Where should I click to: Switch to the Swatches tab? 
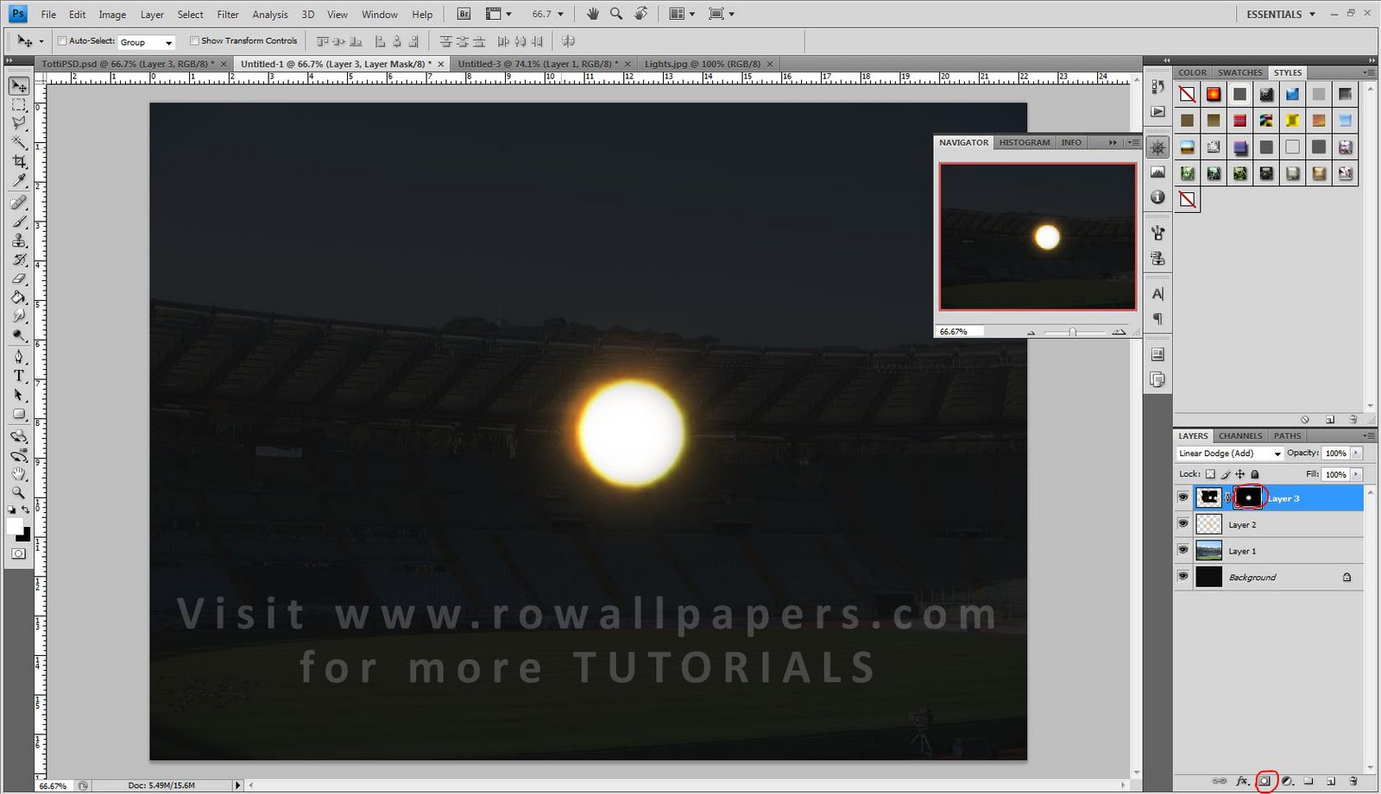coord(1239,72)
